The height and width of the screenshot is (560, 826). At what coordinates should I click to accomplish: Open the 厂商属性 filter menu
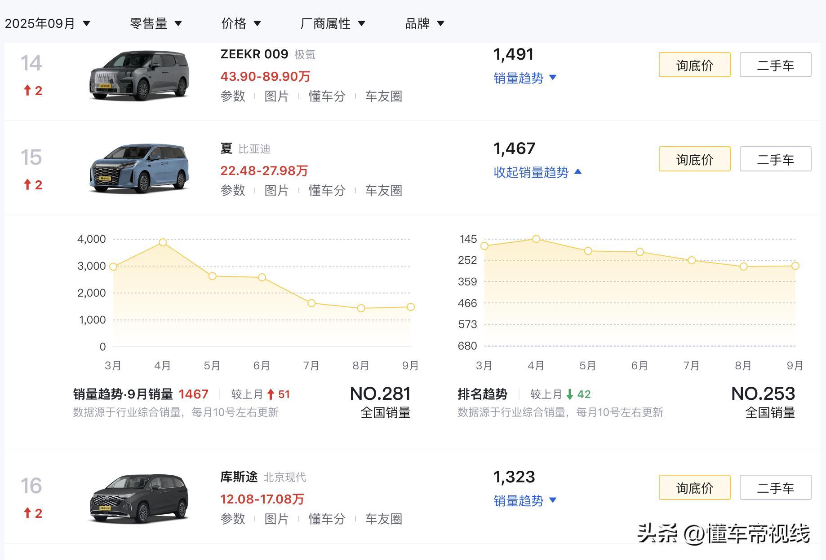(332, 23)
